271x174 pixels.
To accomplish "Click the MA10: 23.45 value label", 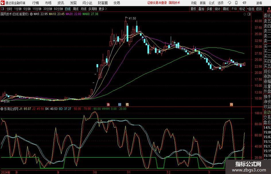I will [x=57, y=14].
